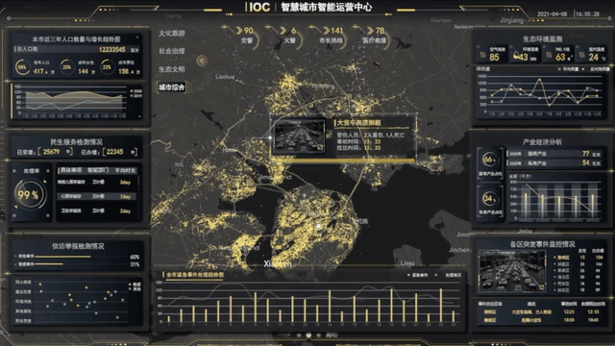The image size is (615, 346).
Task: Select the highlighted 城市综合 tab
Action: [171, 87]
